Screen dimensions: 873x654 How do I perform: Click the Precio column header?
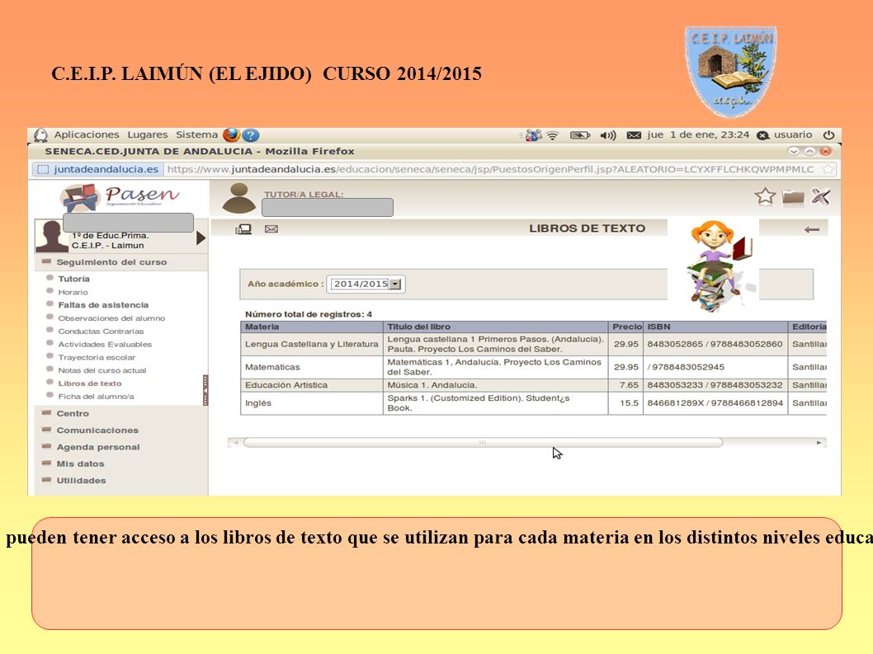point(625,327)
